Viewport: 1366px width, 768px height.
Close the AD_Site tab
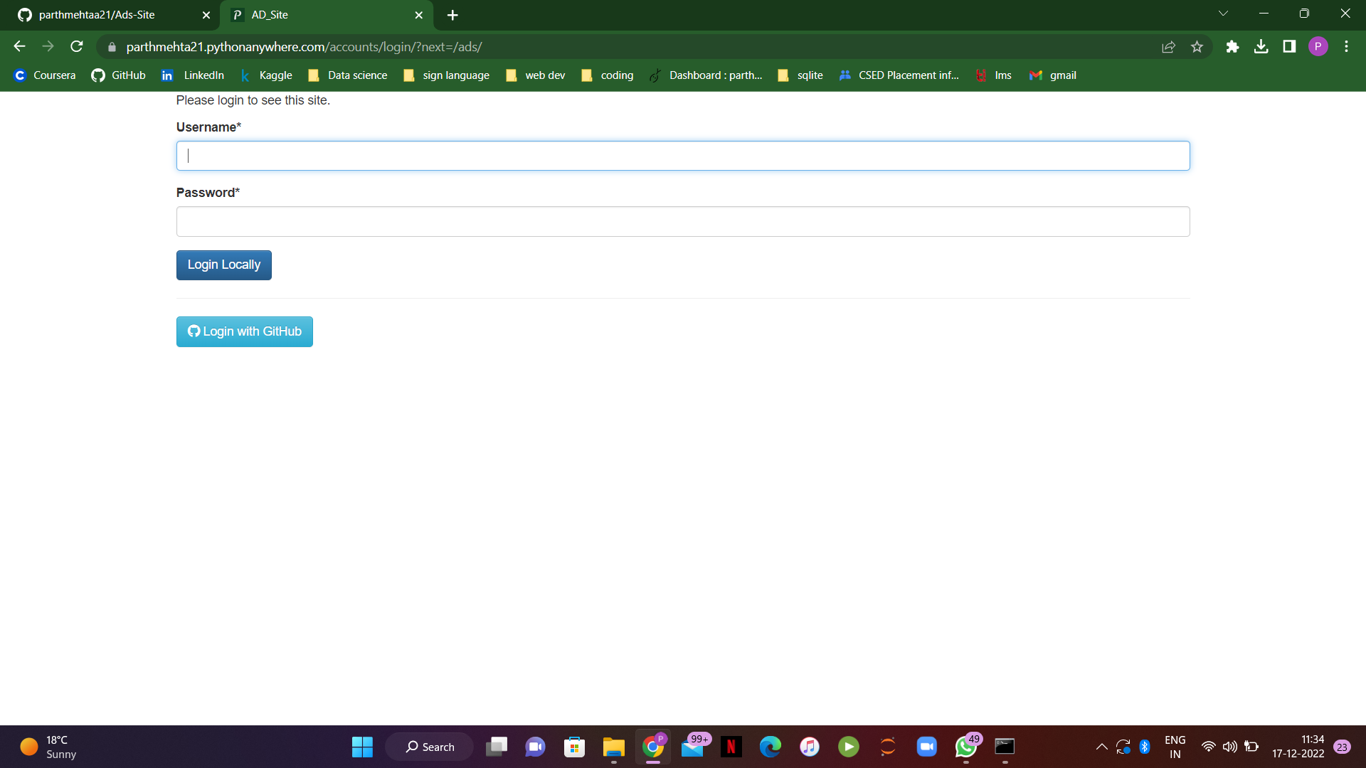tap(418, 15)
